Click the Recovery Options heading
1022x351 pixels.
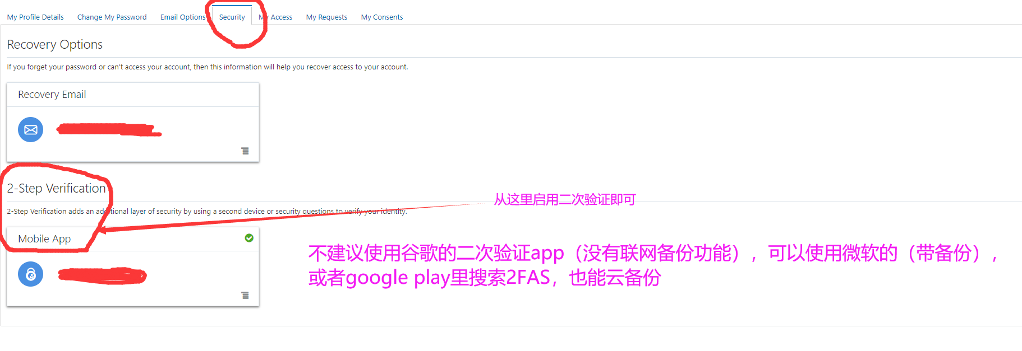(x=55, y=45)
